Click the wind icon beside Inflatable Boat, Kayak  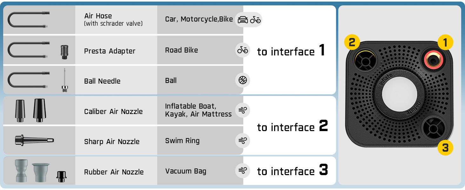(x=243, y=111)
